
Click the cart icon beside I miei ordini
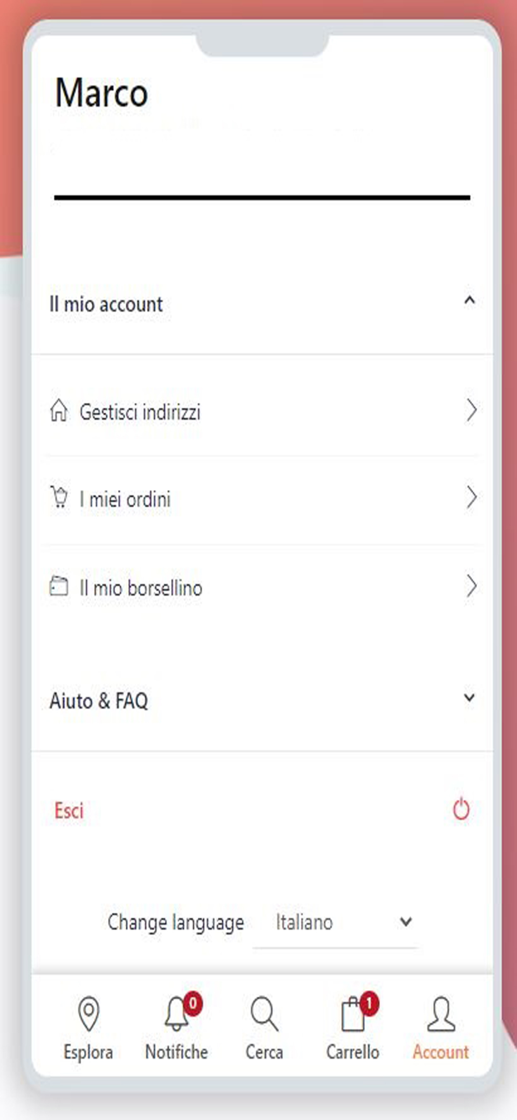(59, 497)
